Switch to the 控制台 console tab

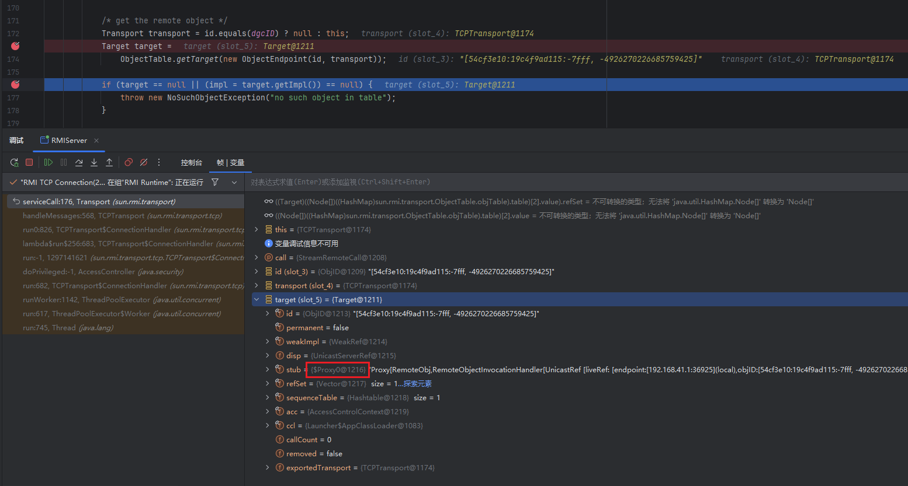pos(191,163)
